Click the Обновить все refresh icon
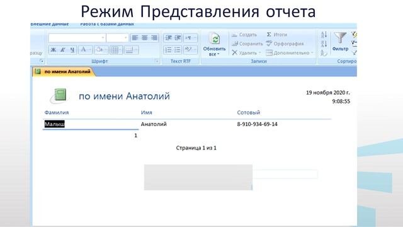Screen dimensions: 403x227 pyautogui.click(x=215, y=38)
